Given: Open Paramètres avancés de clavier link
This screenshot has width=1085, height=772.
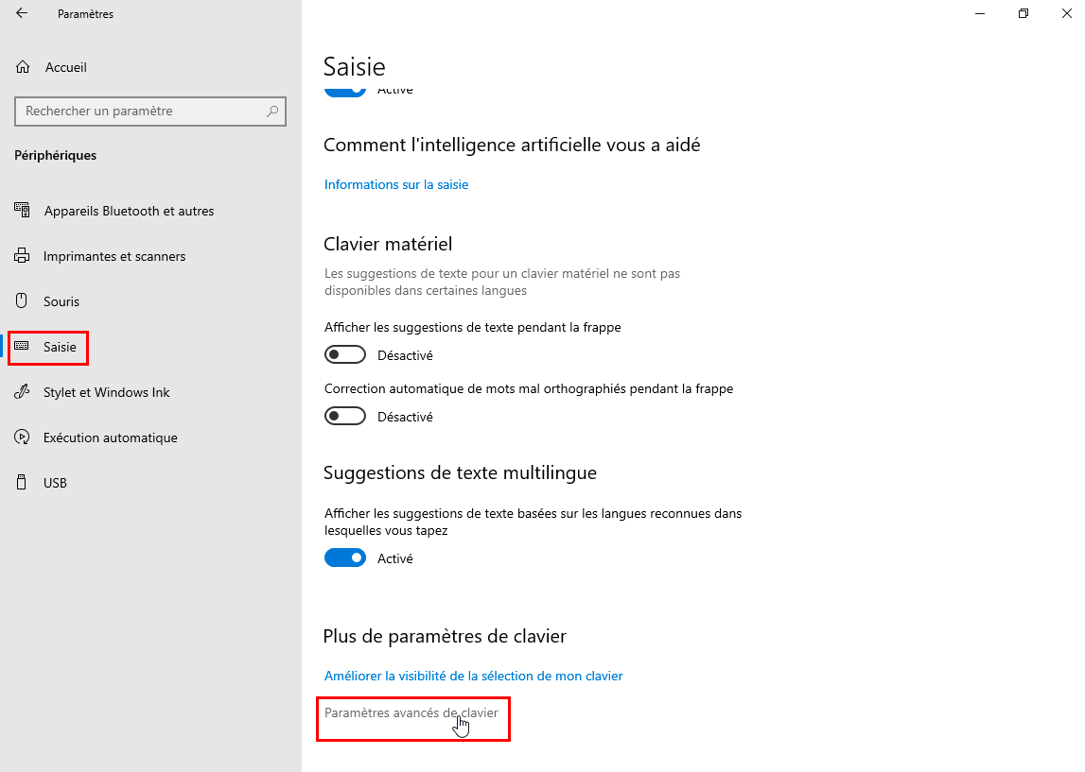Looking at the screenshot, I should [x=411, y=712].
